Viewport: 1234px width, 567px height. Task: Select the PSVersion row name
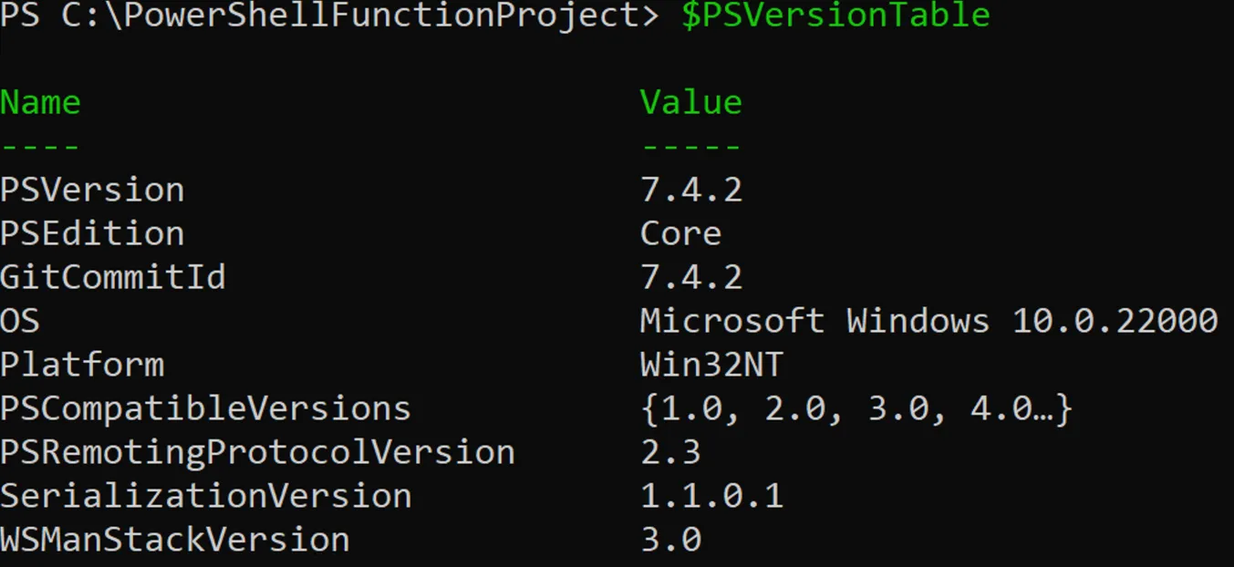(x=92, y=190)
